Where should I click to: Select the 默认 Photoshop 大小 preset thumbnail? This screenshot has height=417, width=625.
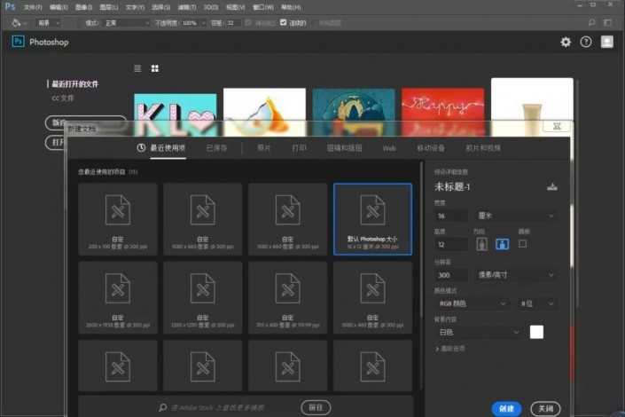(372, 219)
